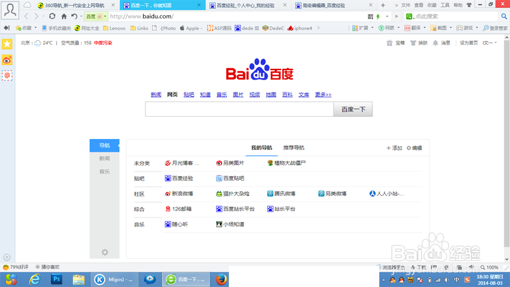The image size is (510, 287).
Task: Go to the home page icon
Action: (x=64, y=17)
